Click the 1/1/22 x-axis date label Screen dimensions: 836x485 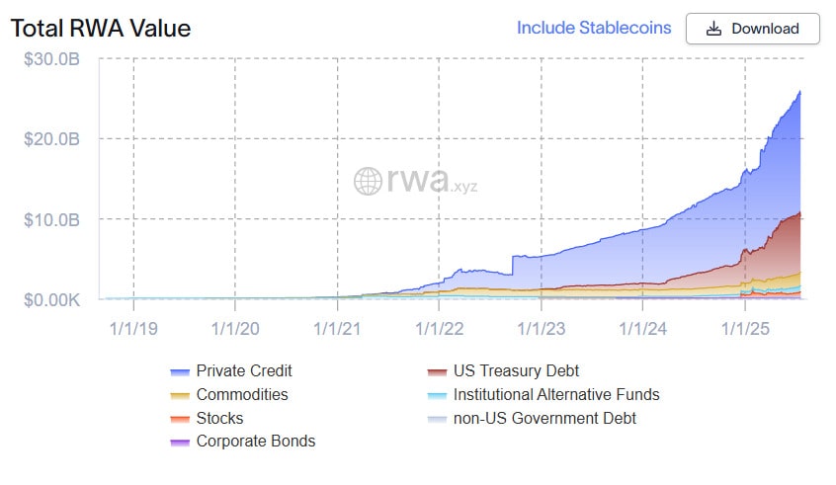coord(440,328)
